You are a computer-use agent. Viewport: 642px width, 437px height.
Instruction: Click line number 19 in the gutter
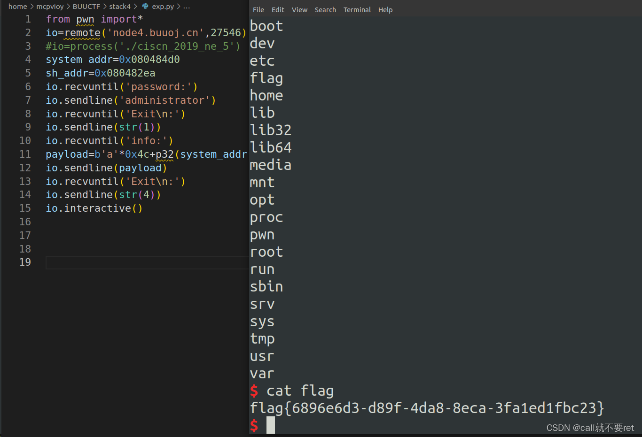[x=25, y=262]
